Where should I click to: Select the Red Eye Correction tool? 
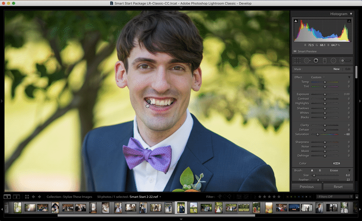pyautogui.click(x=316, y=61)
